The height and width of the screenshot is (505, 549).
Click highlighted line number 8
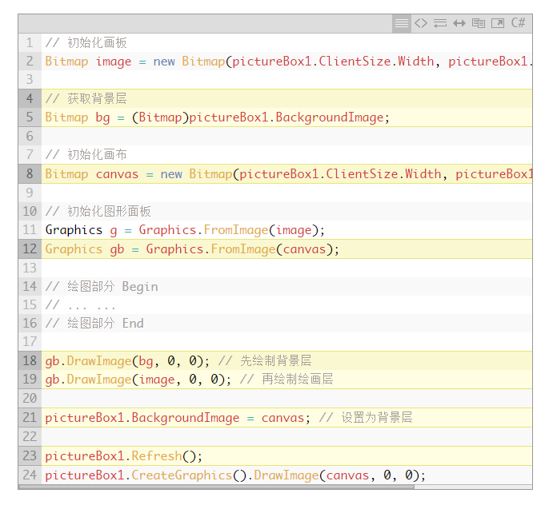point(30,174)
